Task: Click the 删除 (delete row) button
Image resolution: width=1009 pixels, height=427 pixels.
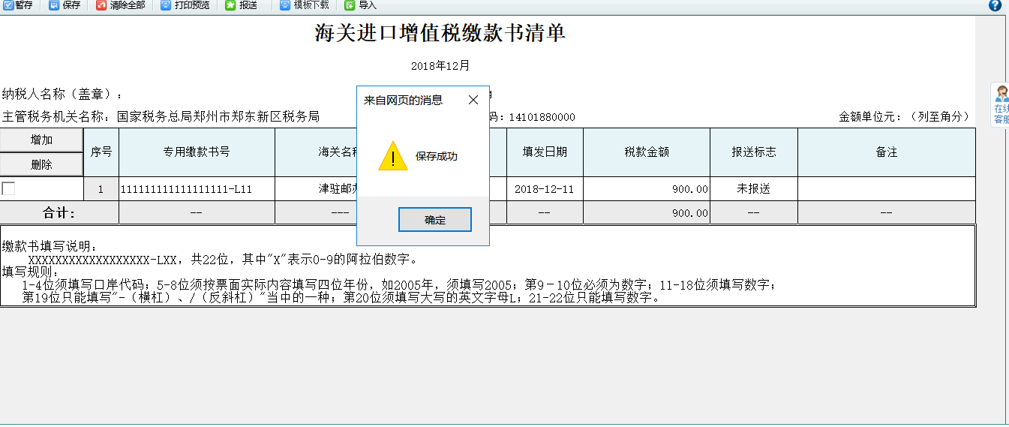Action: pos(41,164)
